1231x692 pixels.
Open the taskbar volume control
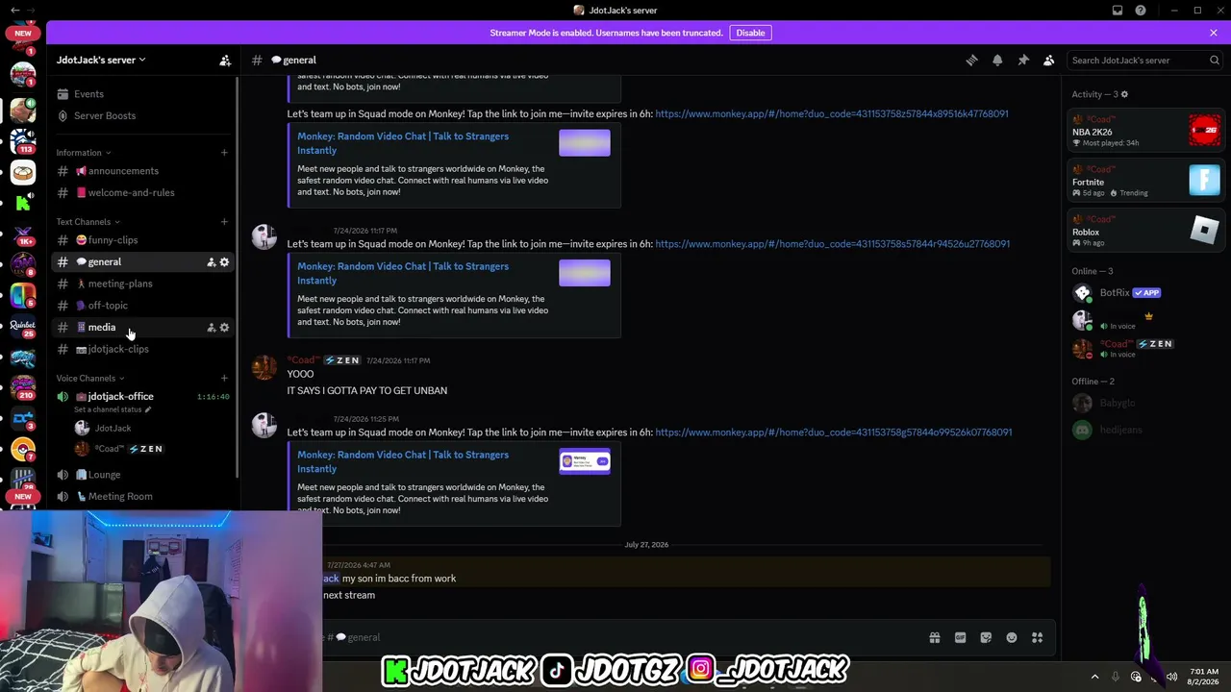(1171, 677)
